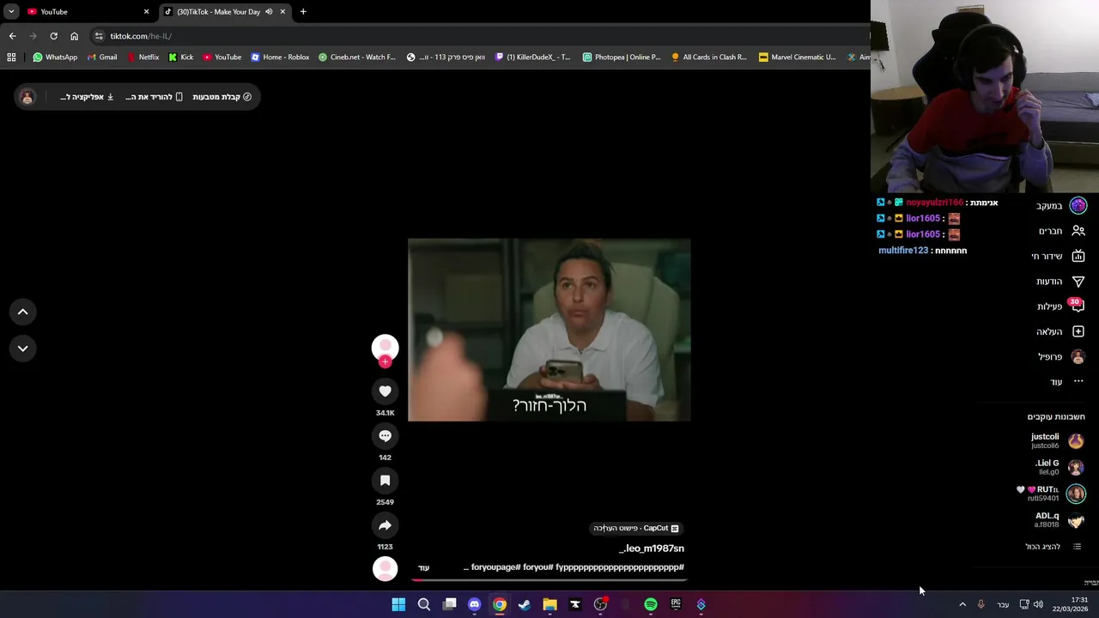Open Spotify from the taskbar

tap(651, 604)
